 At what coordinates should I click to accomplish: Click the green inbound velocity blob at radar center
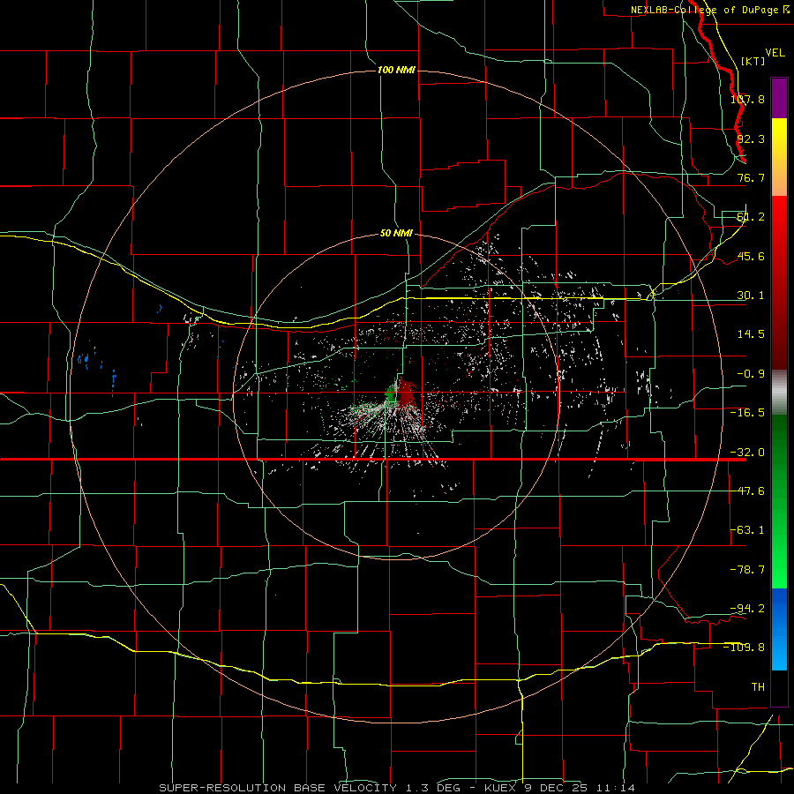click(391, 393)
